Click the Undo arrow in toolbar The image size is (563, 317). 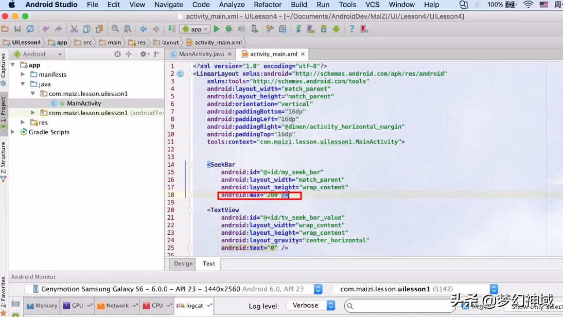coord(46,29)
